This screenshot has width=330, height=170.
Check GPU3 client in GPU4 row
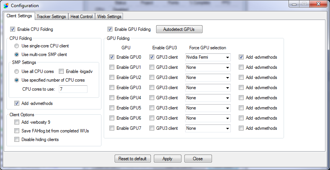coord(152,97)
